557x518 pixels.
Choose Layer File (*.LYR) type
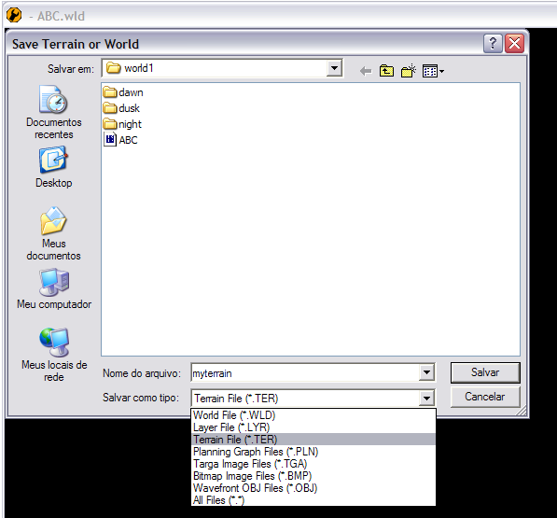pyautogui.click(x=313, y=427)
